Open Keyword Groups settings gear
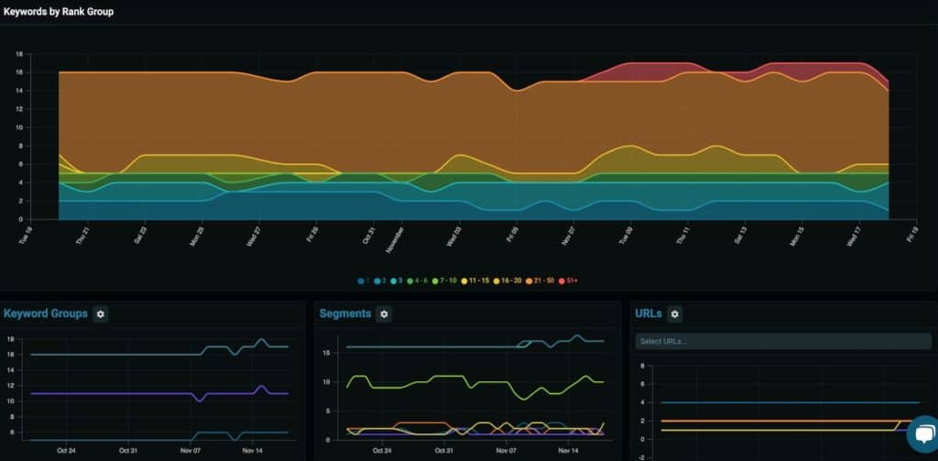 click(101, 313)
